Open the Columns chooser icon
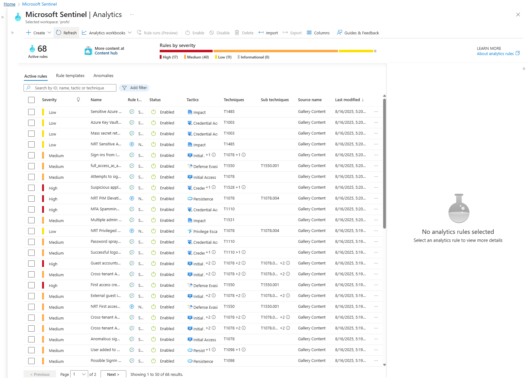 tap(309, 32)
